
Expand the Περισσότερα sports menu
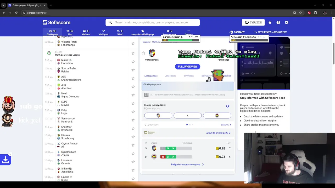[x=188, y=32]
